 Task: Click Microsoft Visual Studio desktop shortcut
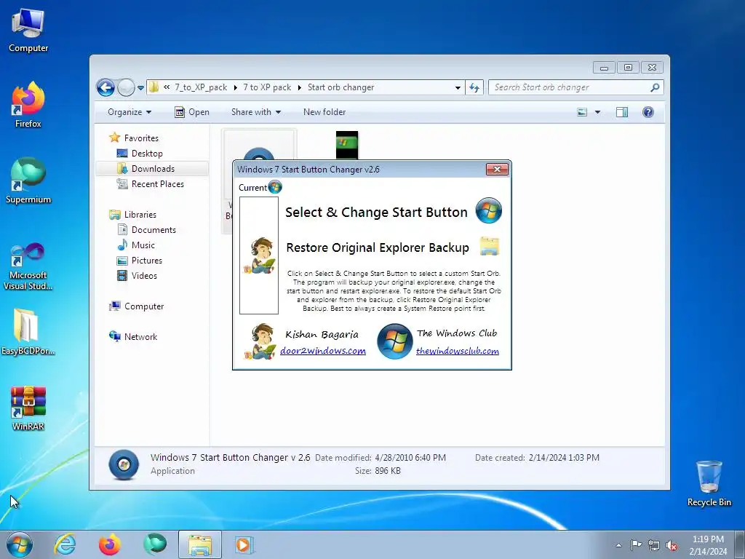[x=28, y=266]
